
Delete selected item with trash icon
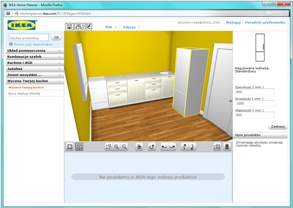(x=227, y=147)
